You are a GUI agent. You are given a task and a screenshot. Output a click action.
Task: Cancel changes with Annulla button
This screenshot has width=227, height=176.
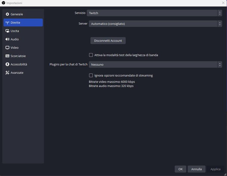[196, 169]
